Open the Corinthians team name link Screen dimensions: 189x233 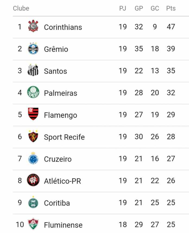point(63,27)
